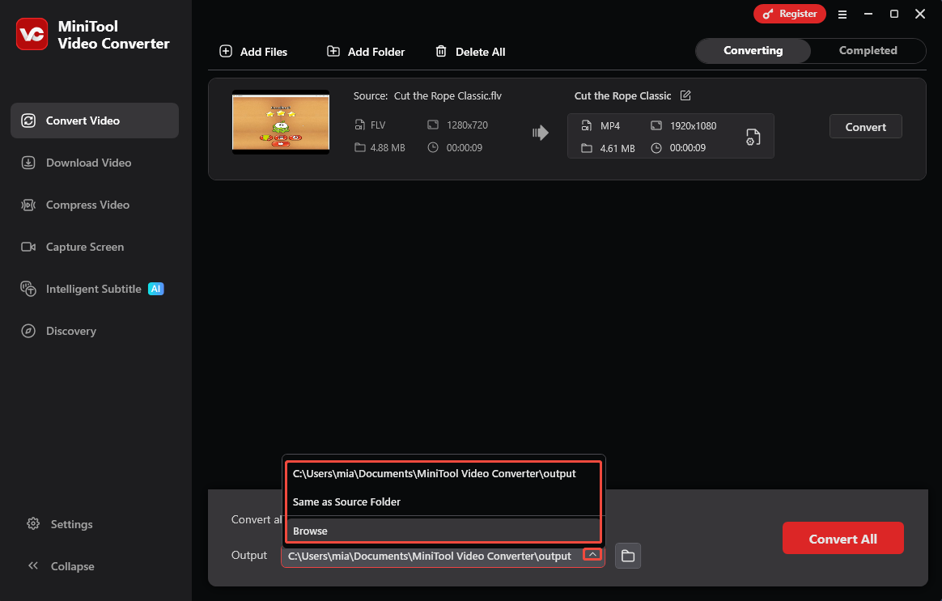Click the Add Files icon
Image resolution: width=942 pixels, height=601 pixels.
[x=225, y=51]
